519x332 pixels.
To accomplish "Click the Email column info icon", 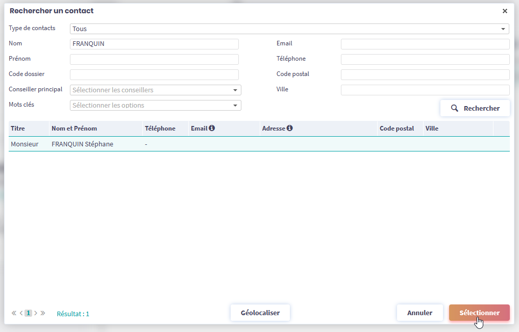I will coord(212,129).
